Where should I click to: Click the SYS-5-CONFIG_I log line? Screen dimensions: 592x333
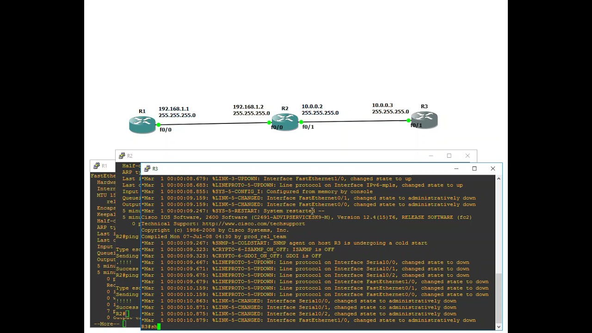[257, 191]
